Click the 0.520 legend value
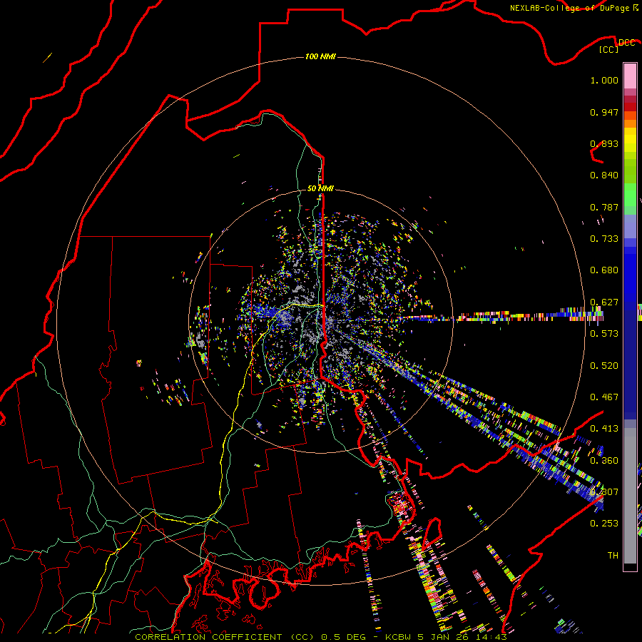Screen dimensions: 642x642 click(604, 366)
